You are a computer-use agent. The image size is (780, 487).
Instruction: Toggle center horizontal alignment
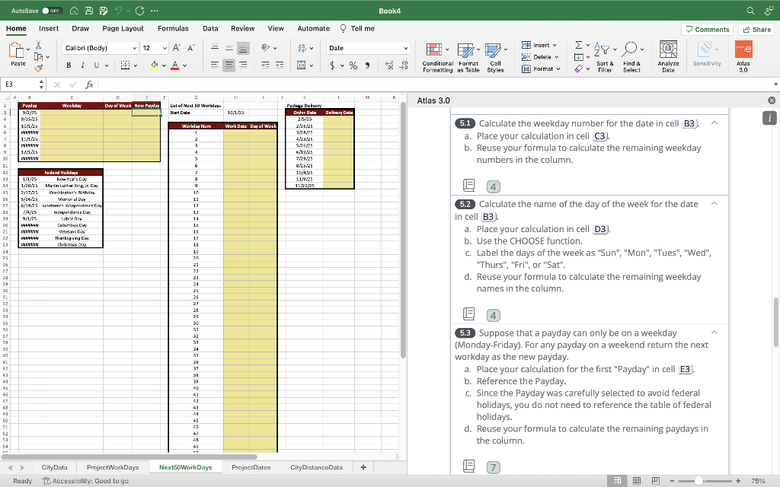(x=229, y=65)
